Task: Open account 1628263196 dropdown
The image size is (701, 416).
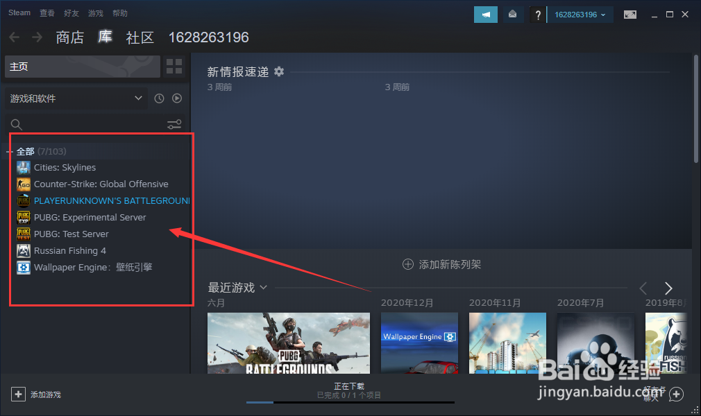Action: click(580, 15)
